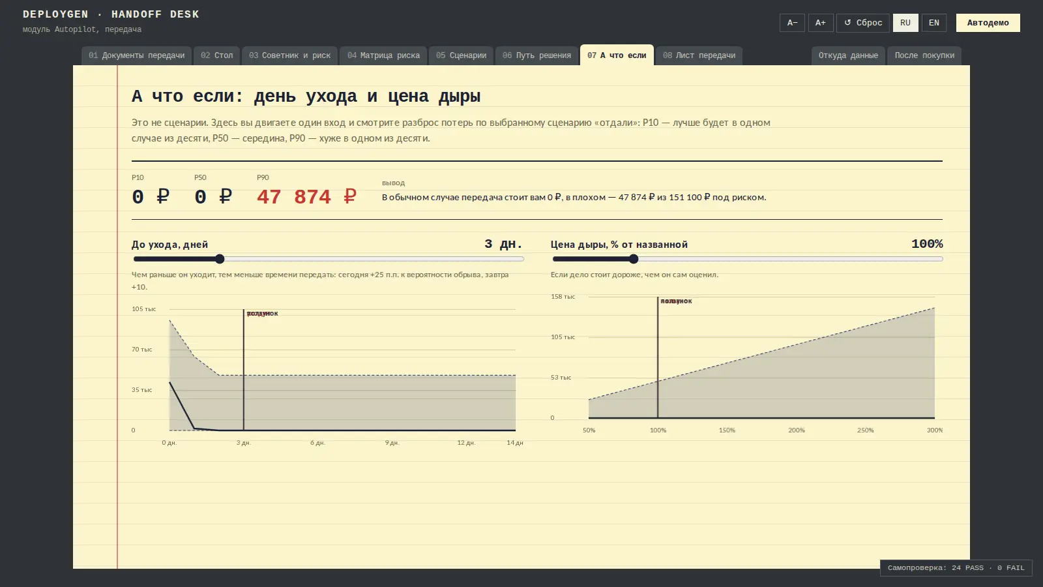The height and width of the screenshot is (587, 1043).
Task: Select tab 04 Матрица риска
Action: pos(383,55)
